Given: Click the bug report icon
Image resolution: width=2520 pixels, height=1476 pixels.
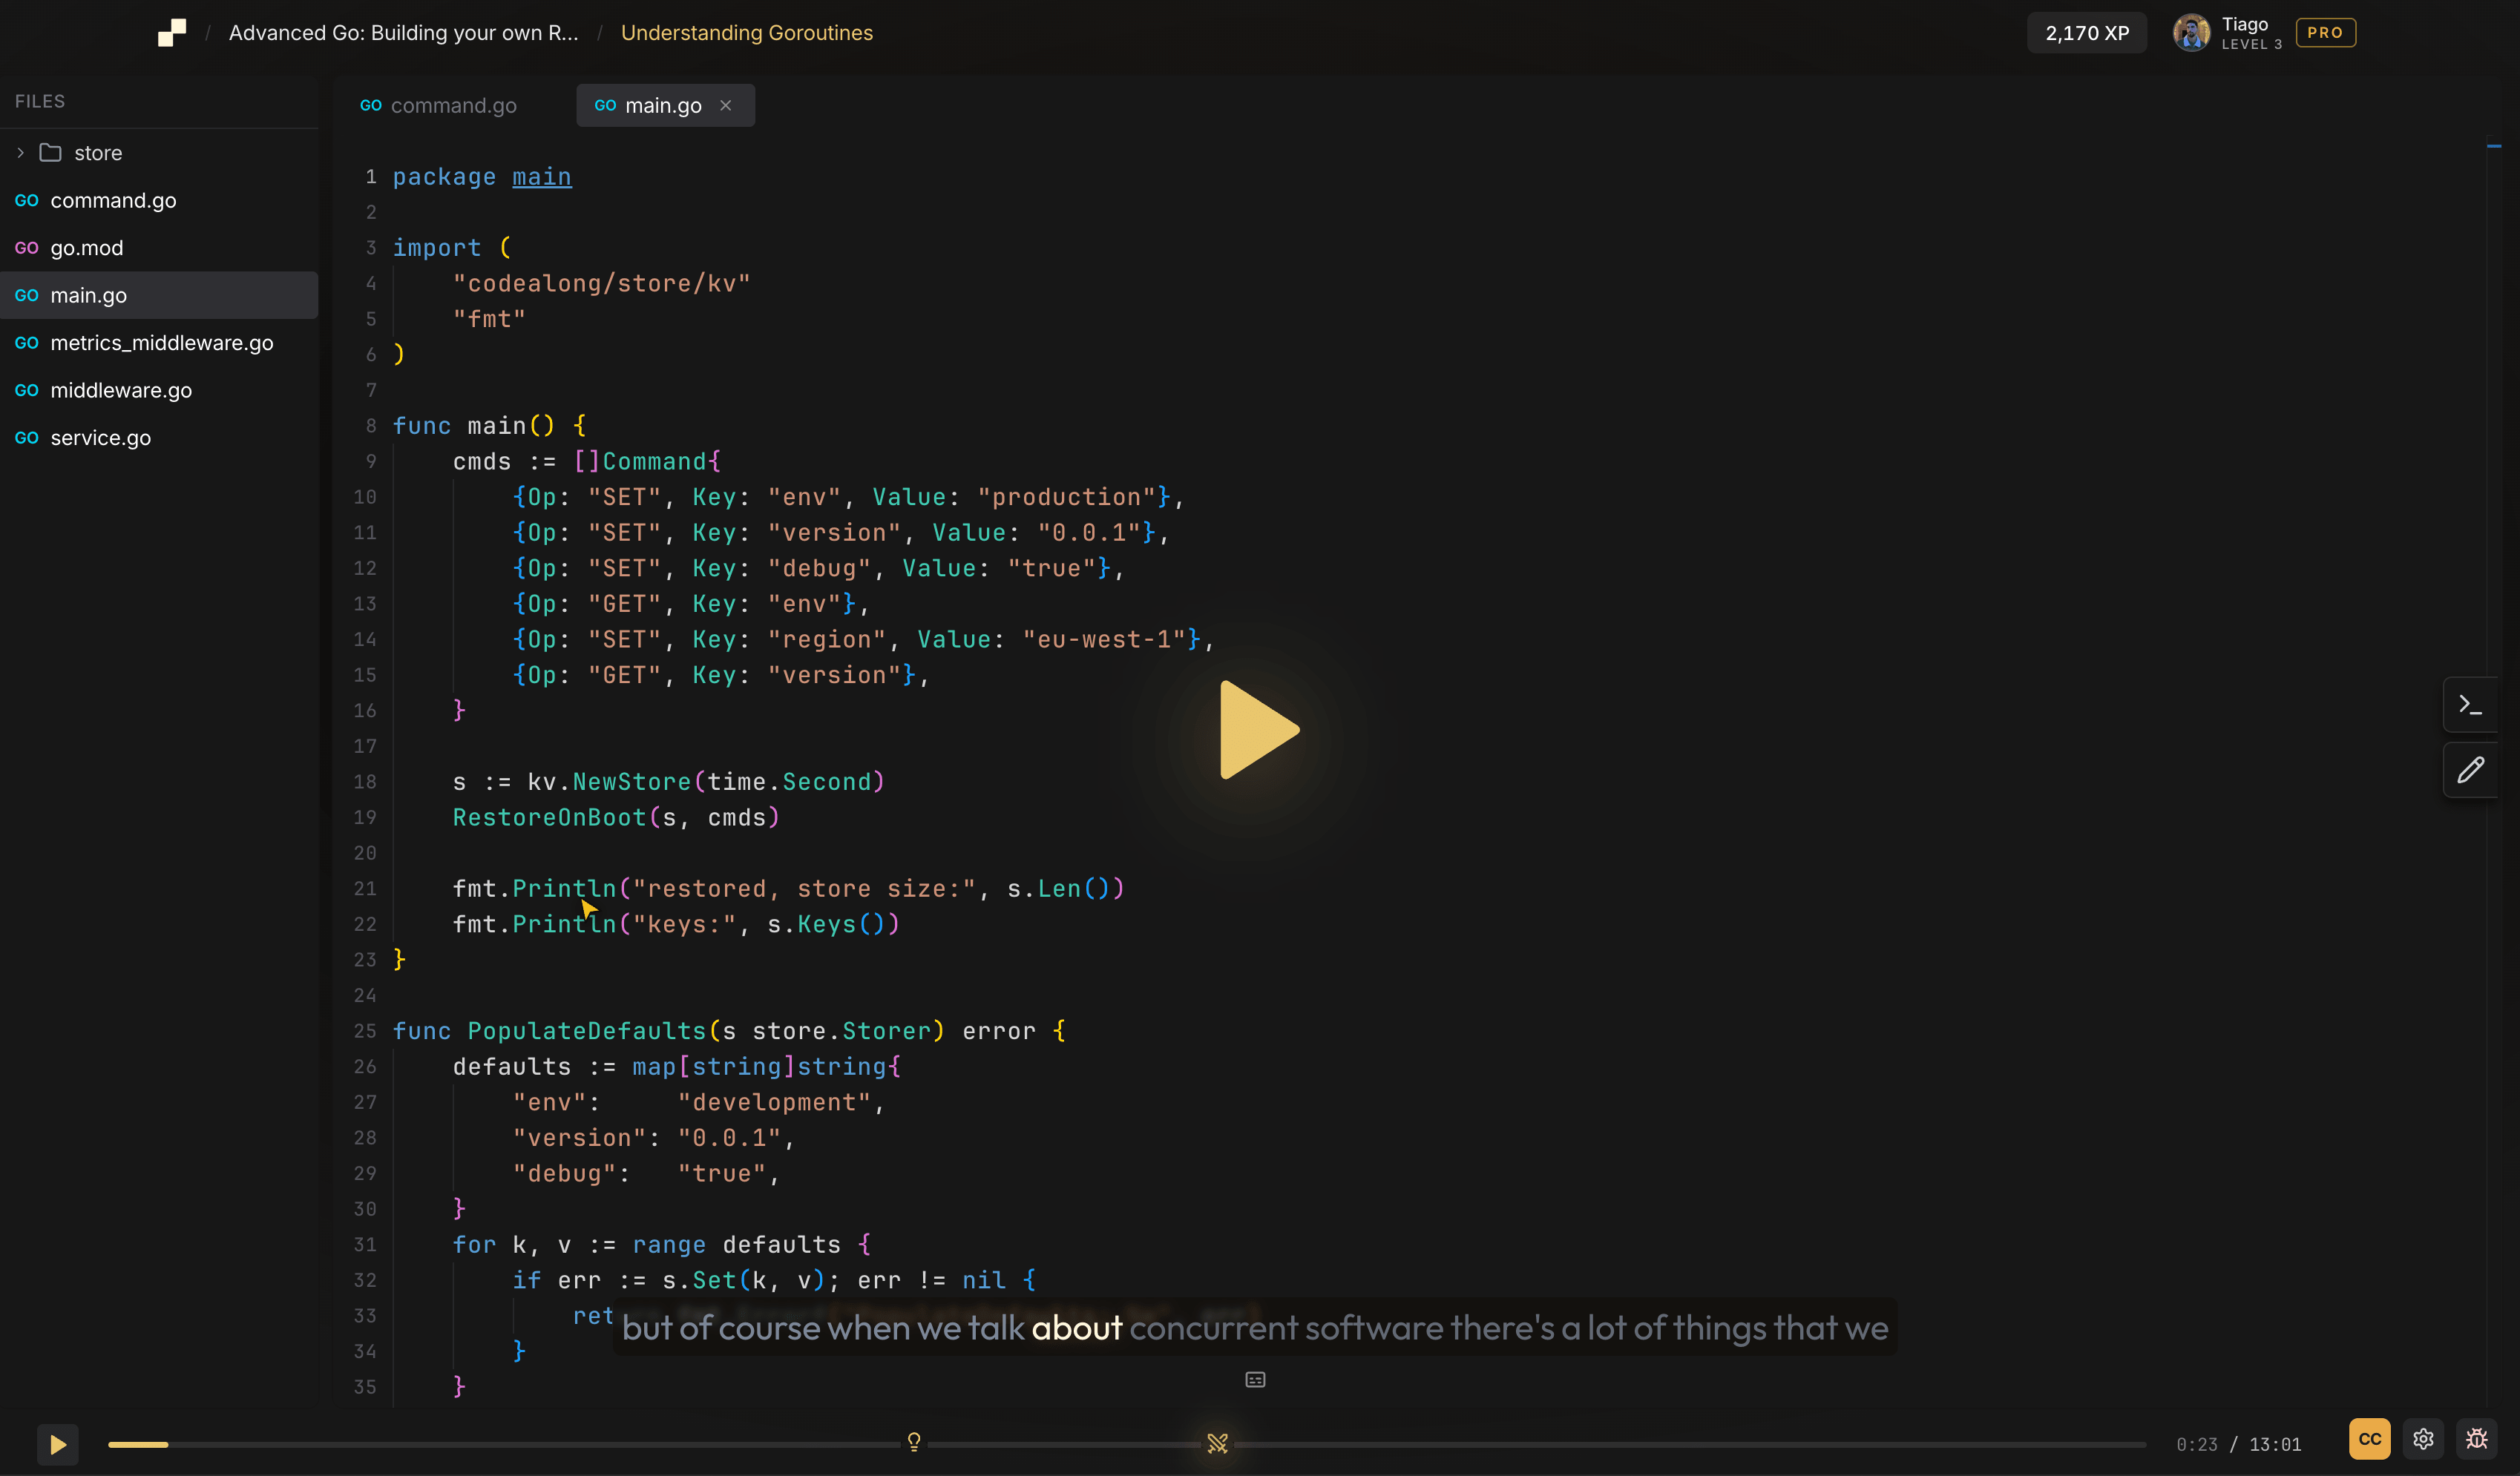Looking at the screenshot, I should click(x=2477, y=1439).
